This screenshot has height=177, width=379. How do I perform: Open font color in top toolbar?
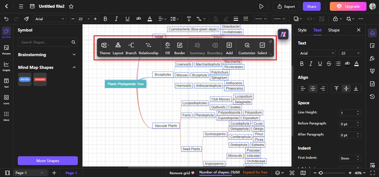coord(150,19)
